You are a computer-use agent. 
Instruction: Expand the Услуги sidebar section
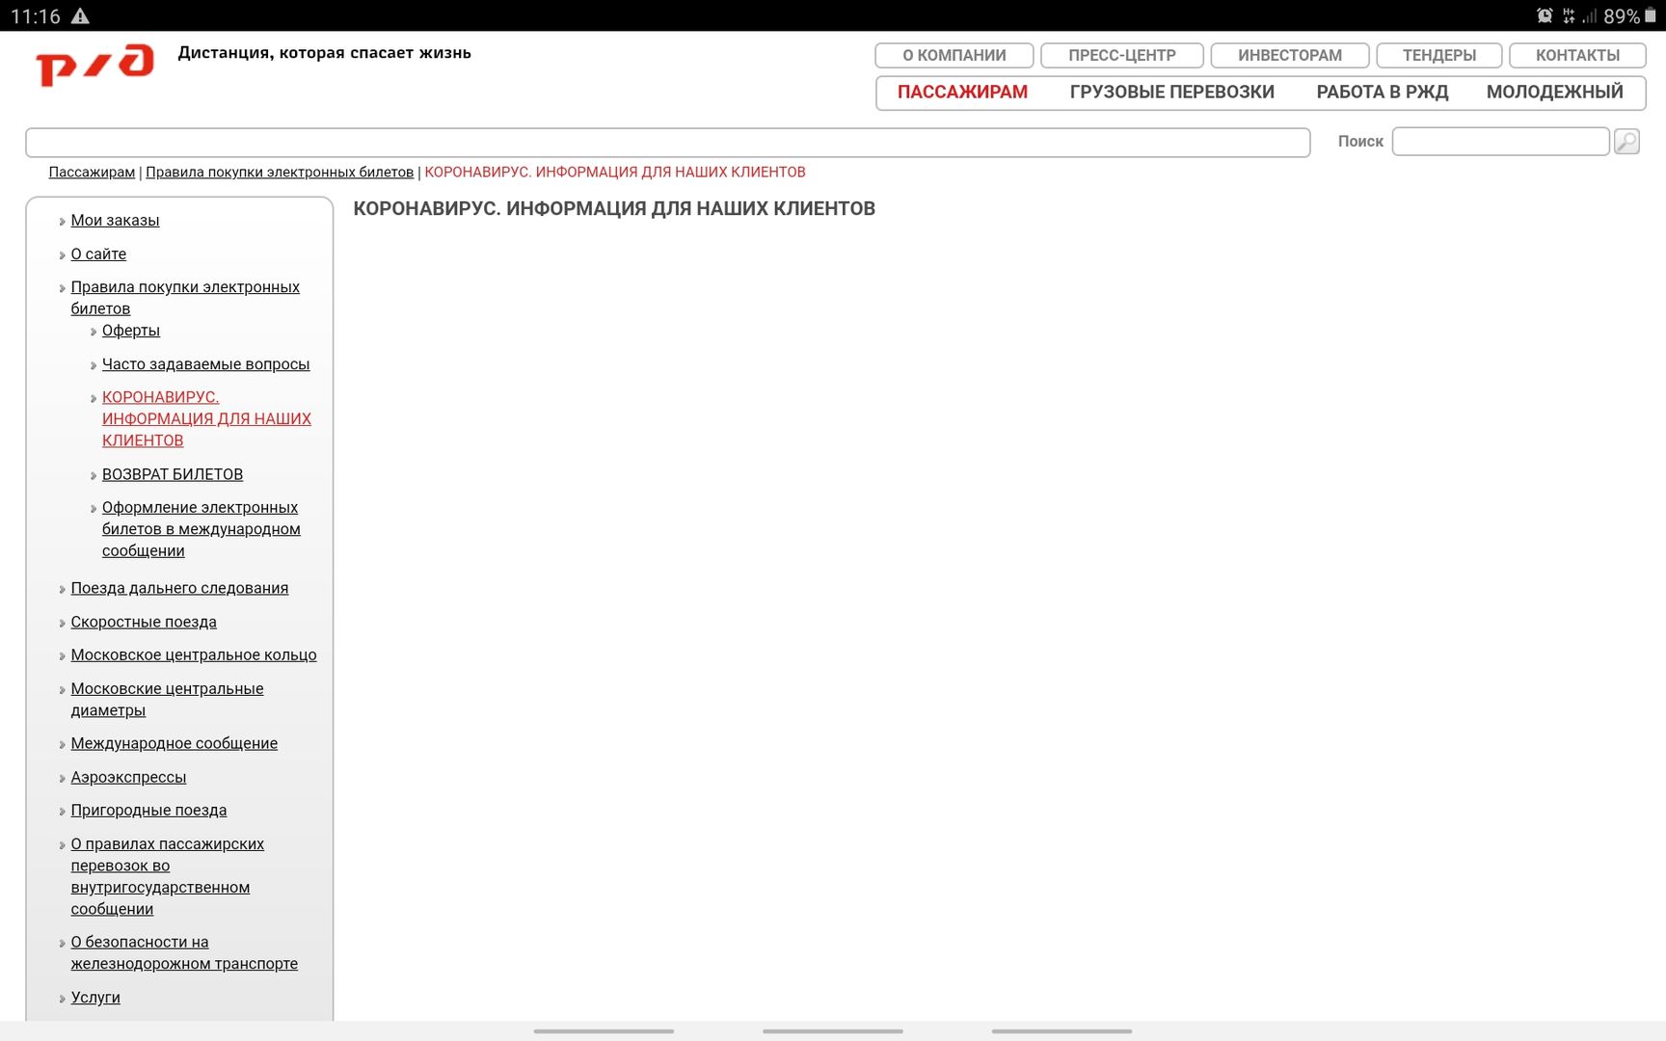94,998
